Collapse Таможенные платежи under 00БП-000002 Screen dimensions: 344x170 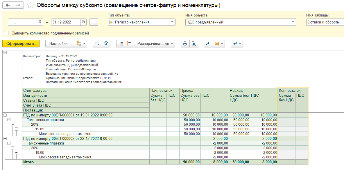pos(9,143)
